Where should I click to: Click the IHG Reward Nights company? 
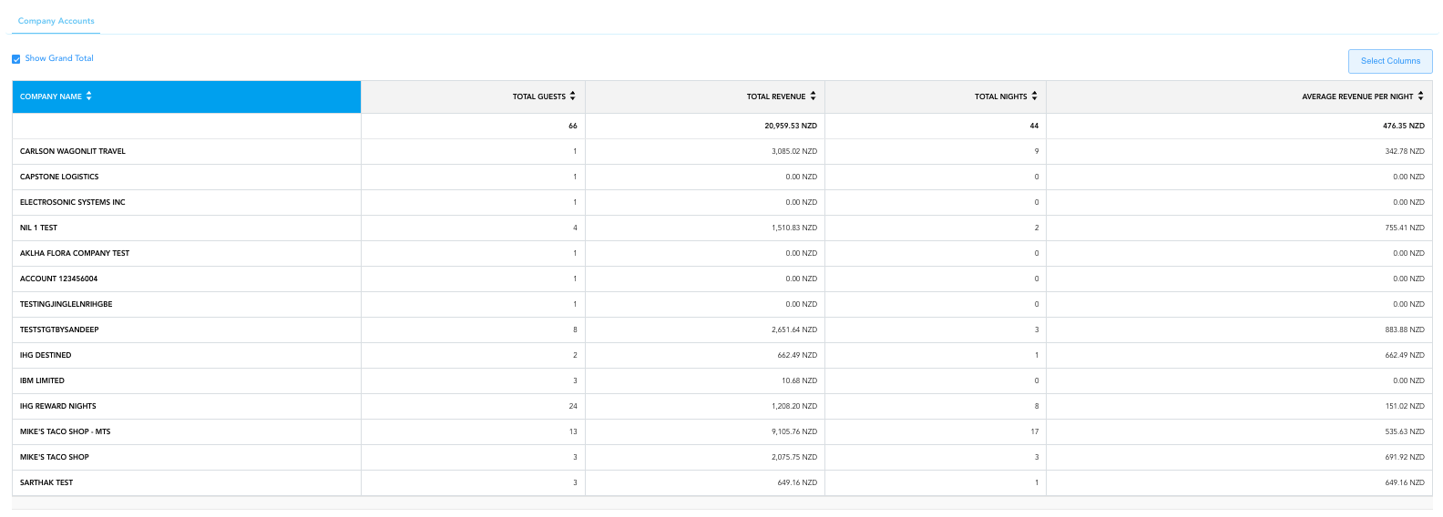tap(58, 406)
